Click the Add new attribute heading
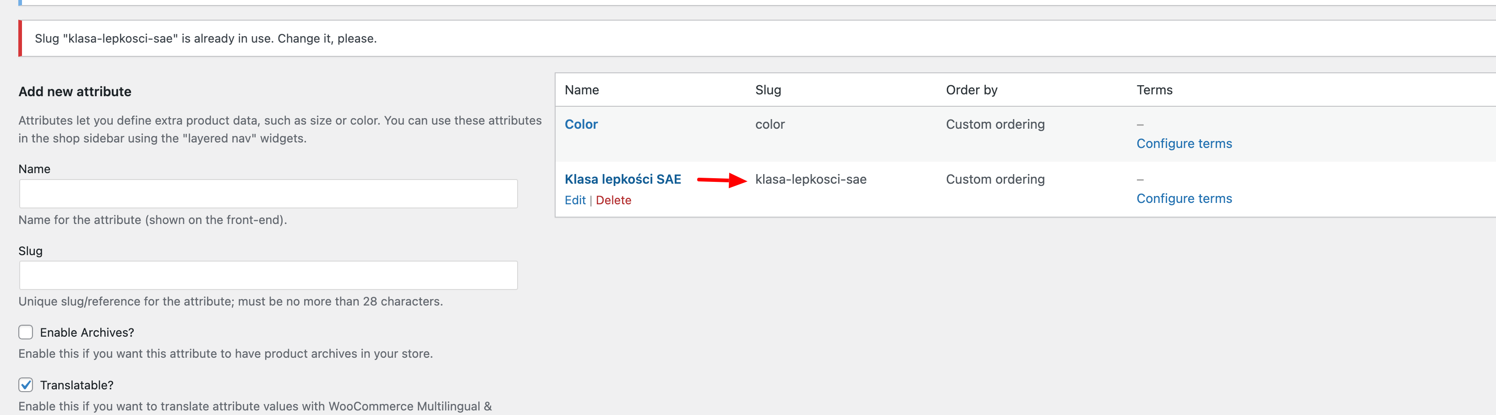 [75, 92]
